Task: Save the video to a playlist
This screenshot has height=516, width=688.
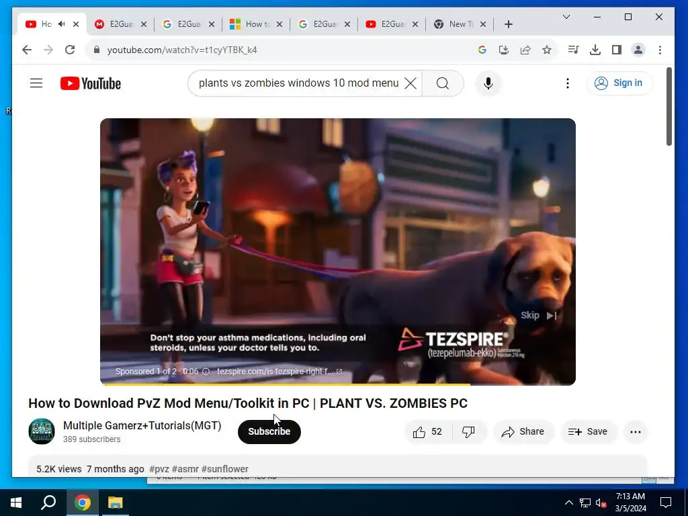Action: coord(588,432)
